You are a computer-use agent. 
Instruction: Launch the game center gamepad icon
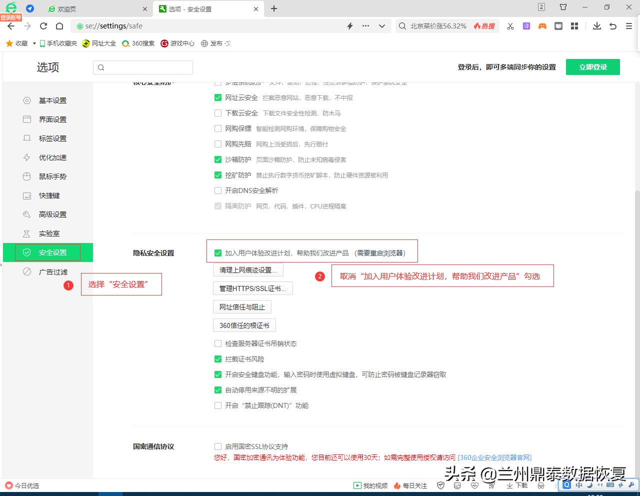[x=542, y=26]
